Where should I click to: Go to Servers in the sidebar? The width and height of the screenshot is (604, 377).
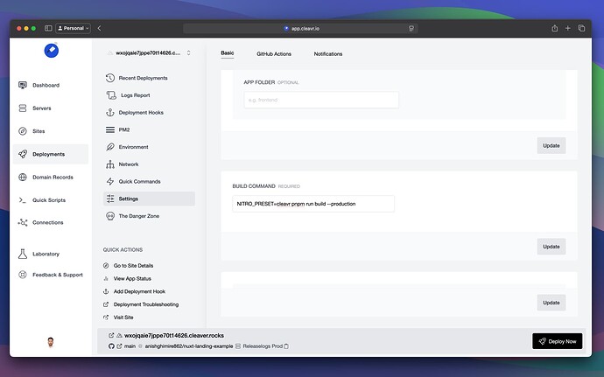[x=41, y=108]
